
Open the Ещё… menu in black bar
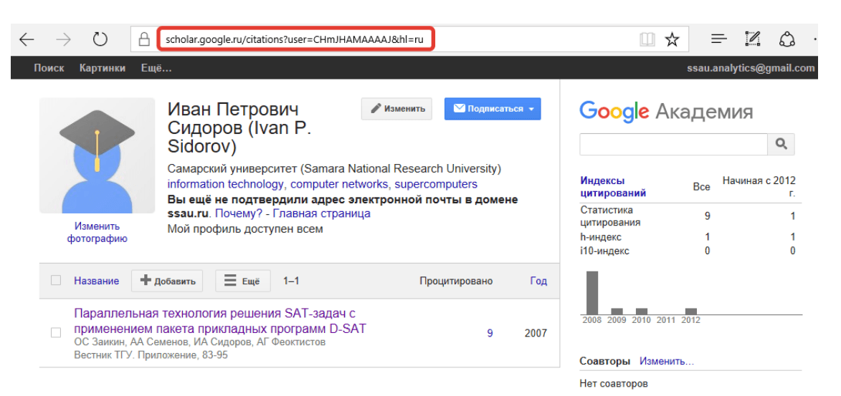pos(156,68)
